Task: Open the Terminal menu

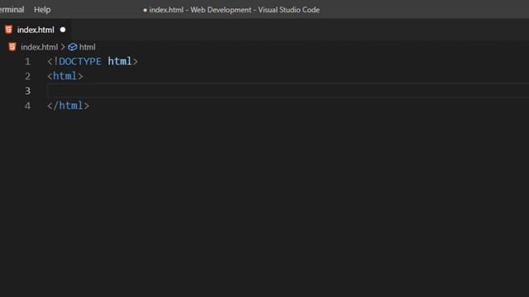Action: [12, 9]
